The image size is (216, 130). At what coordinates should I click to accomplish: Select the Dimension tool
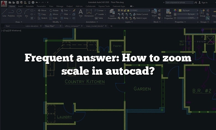coord(89,13)
